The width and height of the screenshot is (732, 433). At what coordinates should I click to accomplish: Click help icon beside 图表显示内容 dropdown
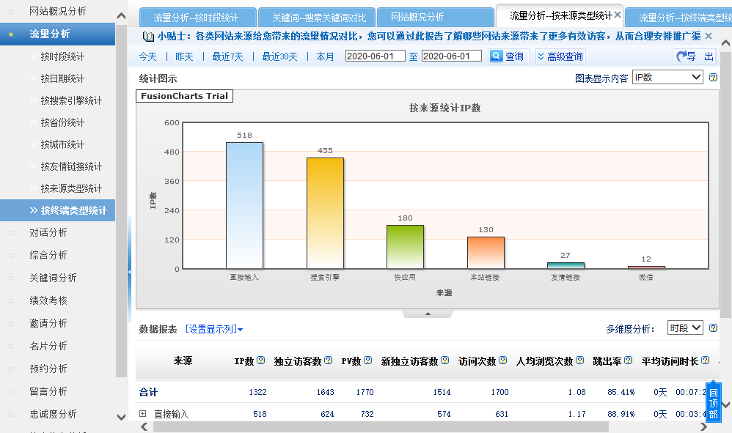click(713, 78)
